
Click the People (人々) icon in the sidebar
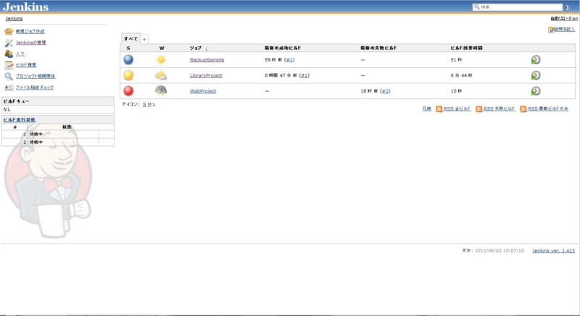pos(9,54)
